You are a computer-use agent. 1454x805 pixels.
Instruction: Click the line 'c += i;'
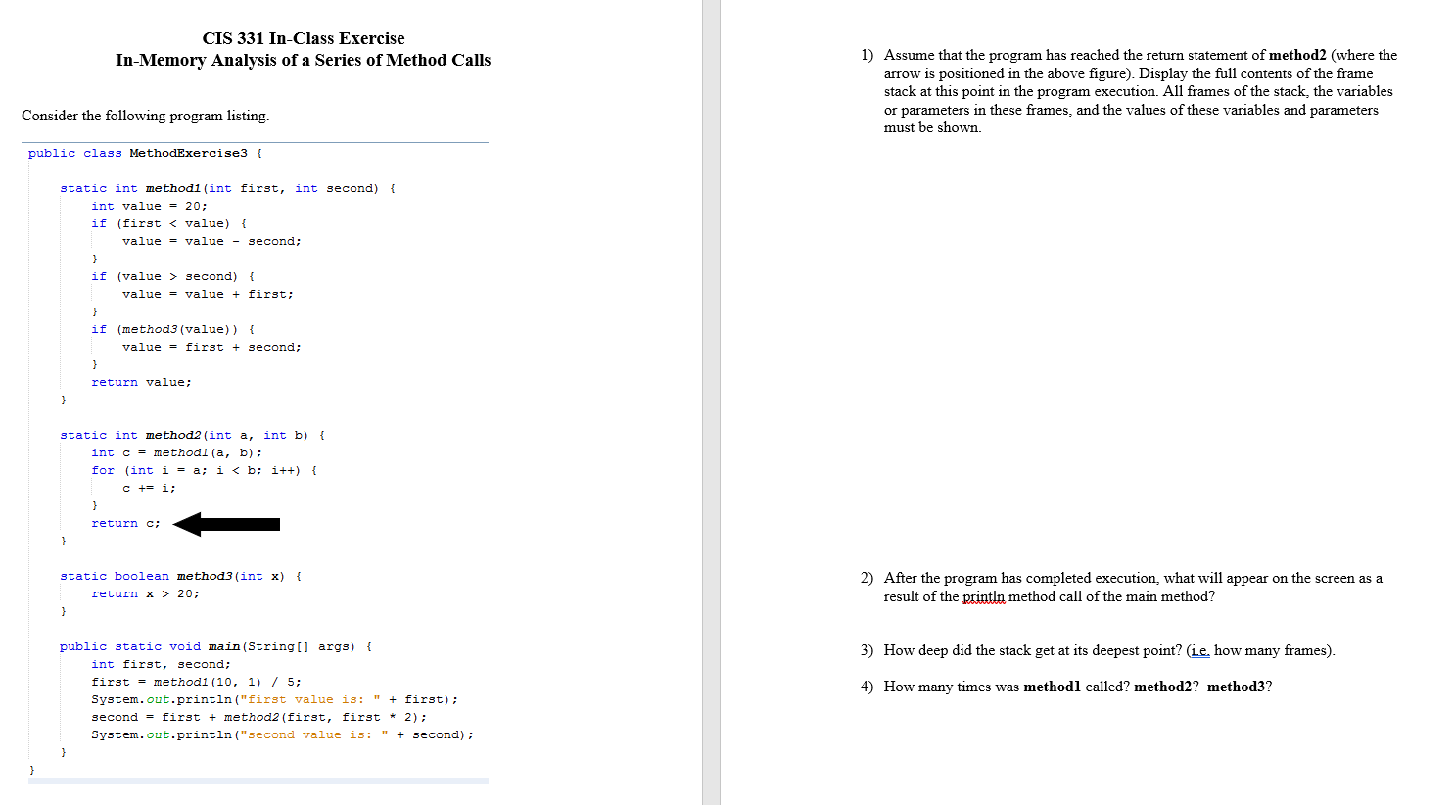[149, 488]
